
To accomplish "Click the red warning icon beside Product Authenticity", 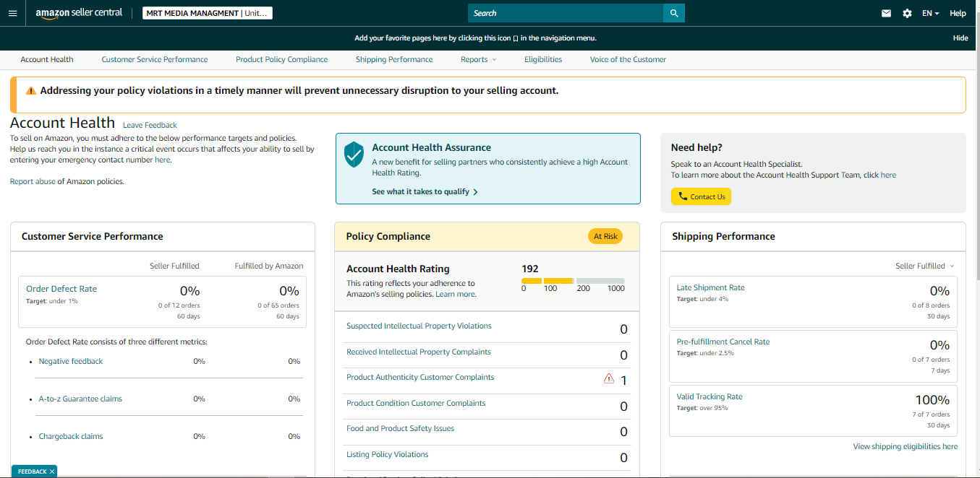I will (608, 378).
